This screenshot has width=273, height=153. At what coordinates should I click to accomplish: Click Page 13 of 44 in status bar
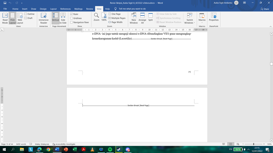(x=7, y=144)
